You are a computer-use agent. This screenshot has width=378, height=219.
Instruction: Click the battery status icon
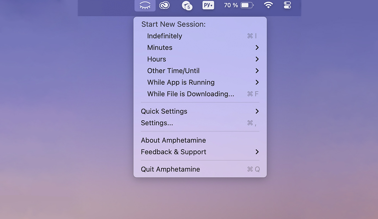(x=247, y=5)
